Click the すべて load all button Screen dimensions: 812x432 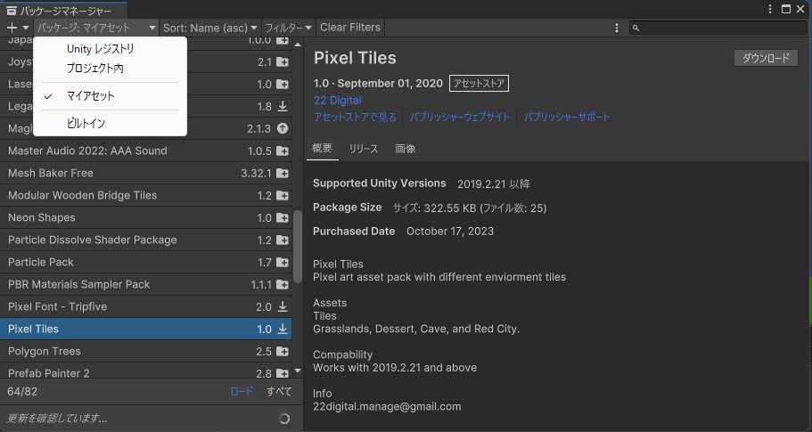(279, 392)
